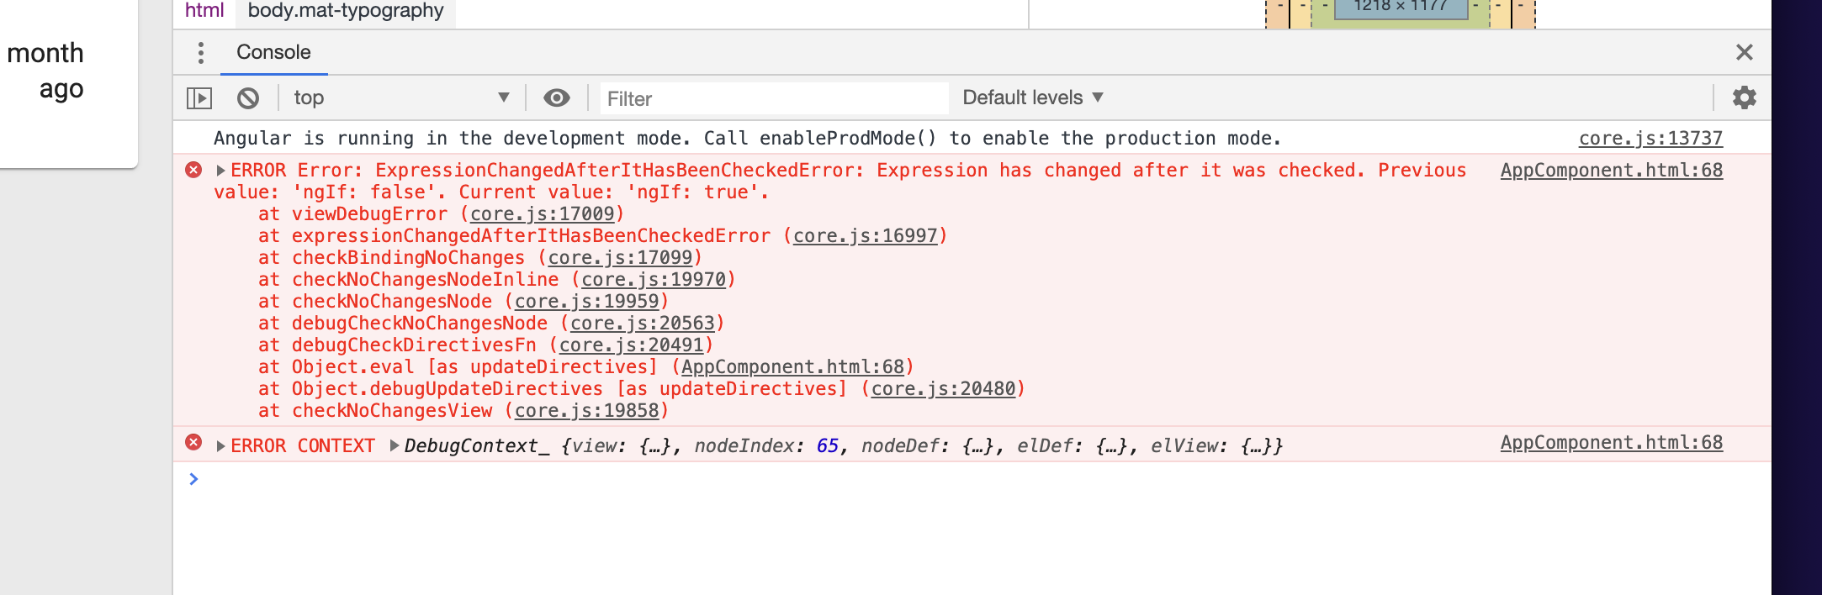
Task: Open AppComponent.html:68 in Object.eval stack line
Action: coord(792,367)
